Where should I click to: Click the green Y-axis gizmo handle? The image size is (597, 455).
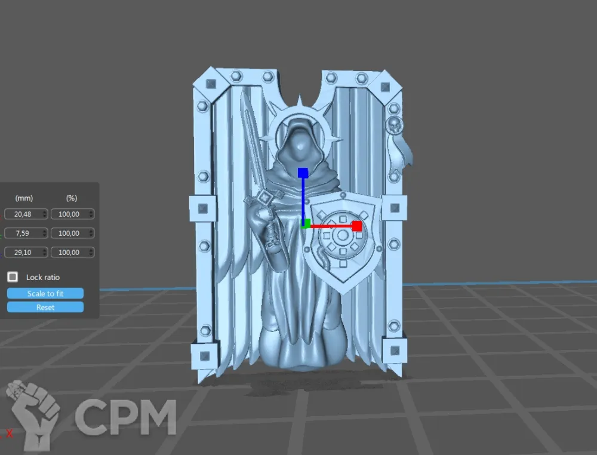306,224
